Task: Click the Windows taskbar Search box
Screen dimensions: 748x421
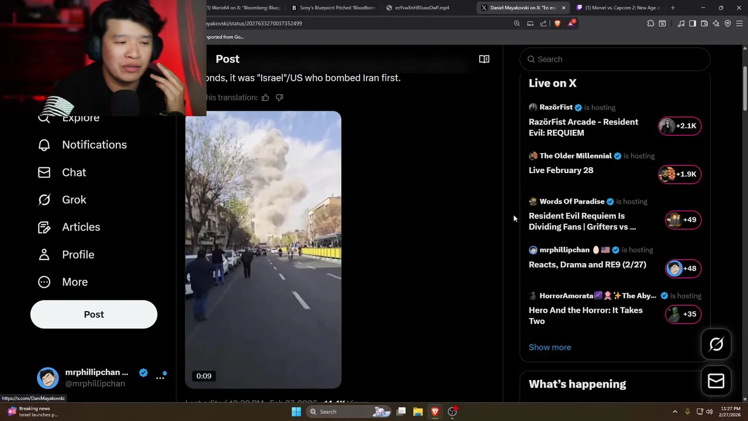Action: [x=348, y=412]
